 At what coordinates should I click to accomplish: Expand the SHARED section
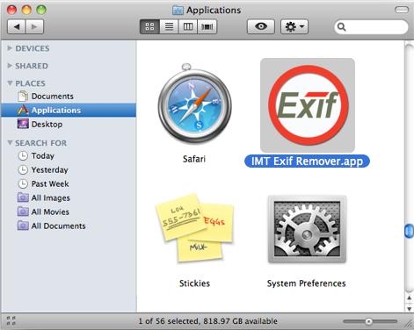click(10, 66)
